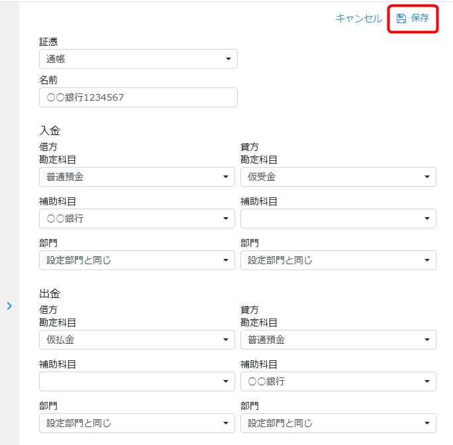Screen dimensions: 453x445
Task: Open 入金 借方 補助科目 dropdown ○○銀行
Action: coord(137,219)
